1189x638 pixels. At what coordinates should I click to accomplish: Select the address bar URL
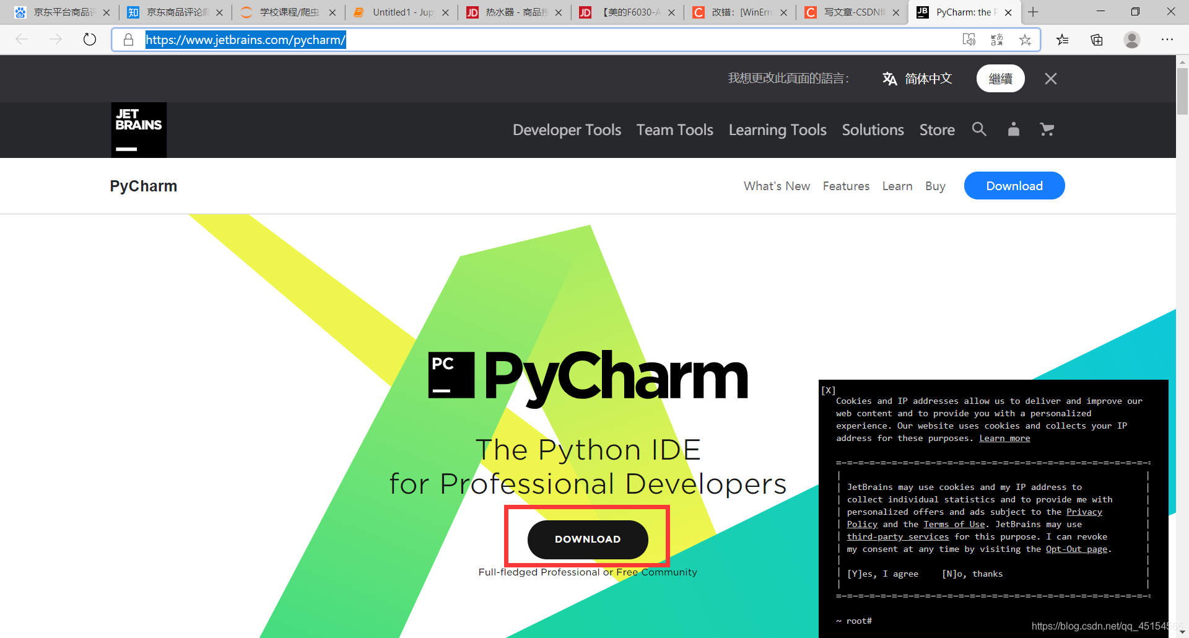point(246,40)
